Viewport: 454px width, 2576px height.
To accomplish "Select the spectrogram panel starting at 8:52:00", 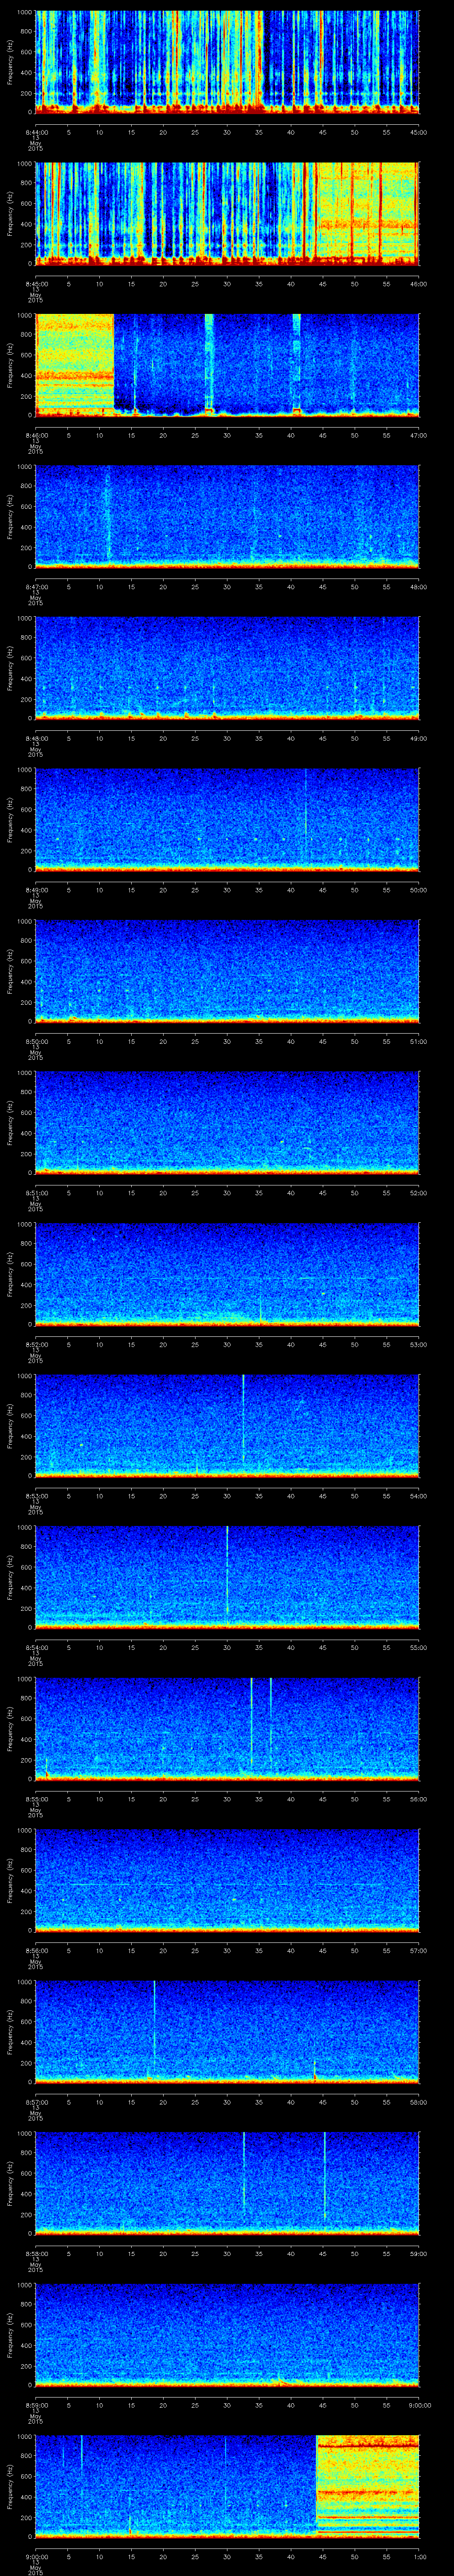I will tap(227, 1274).
